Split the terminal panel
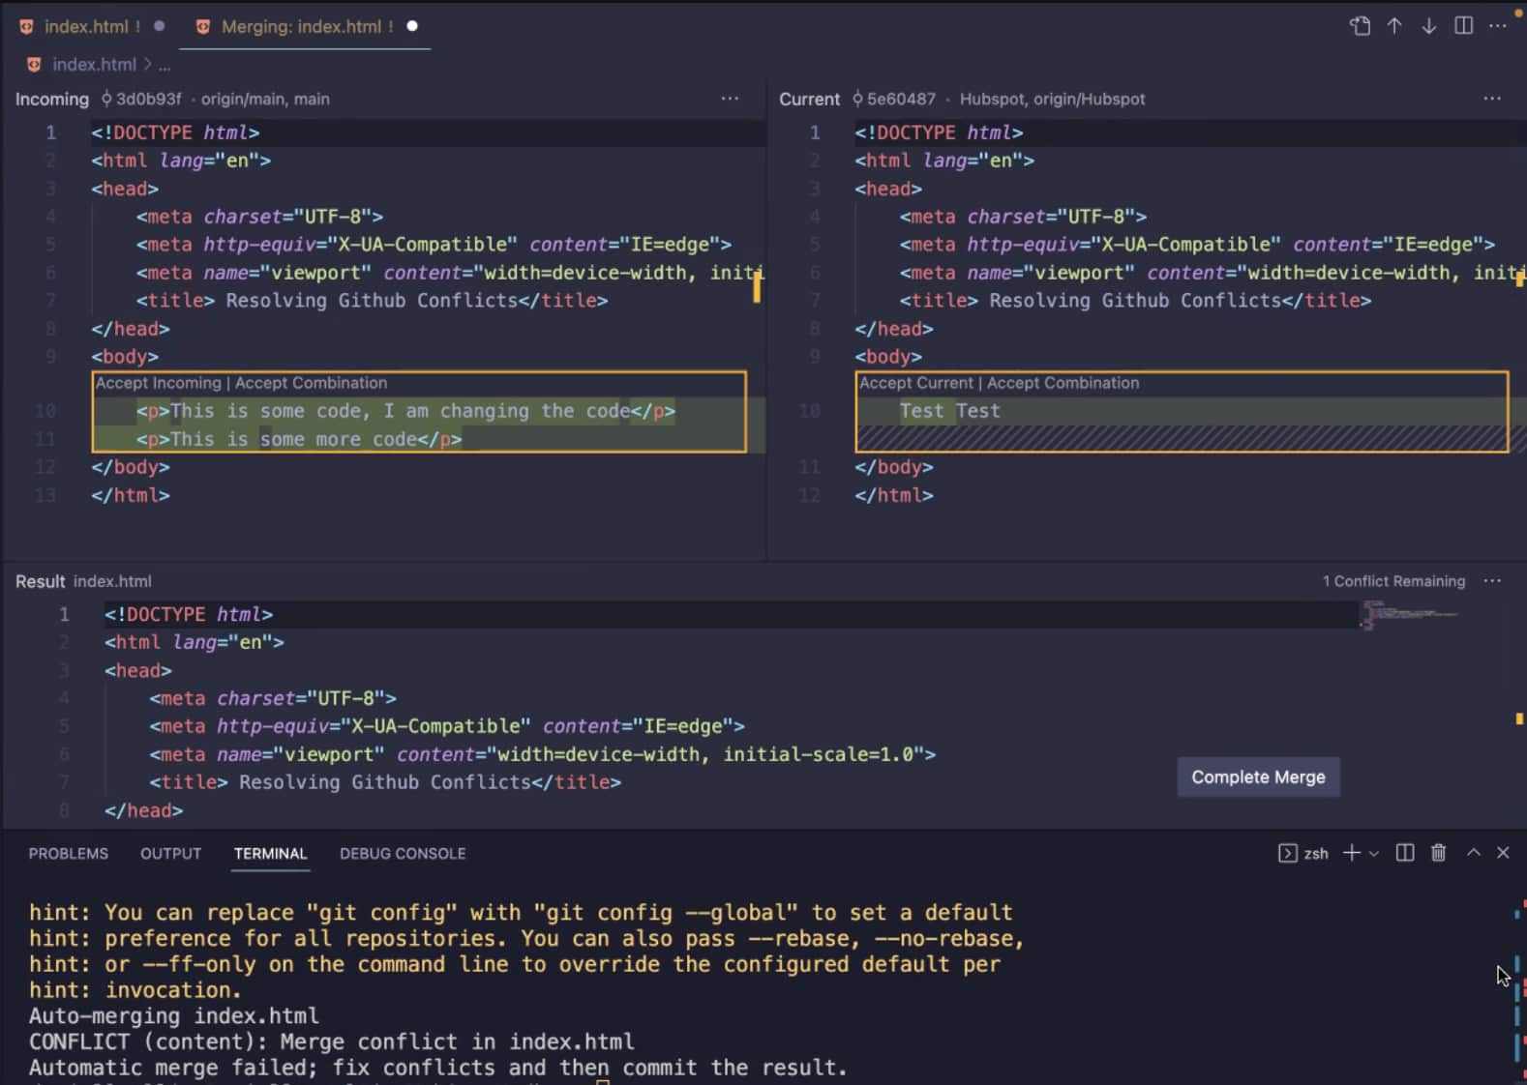 pyautogui.click(x=1404, y=853)
